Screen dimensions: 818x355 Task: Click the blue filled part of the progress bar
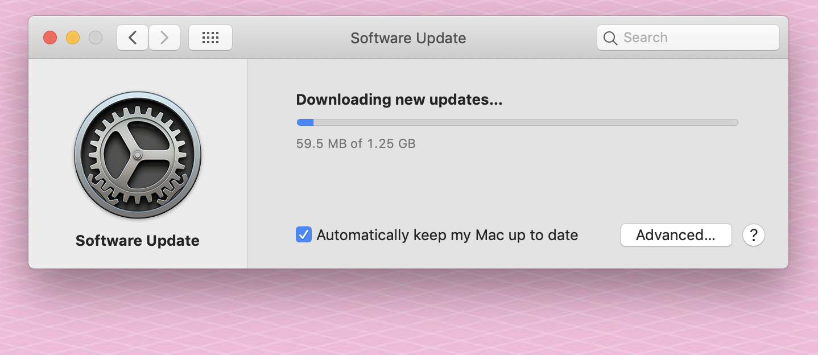(x=305, y=122)
